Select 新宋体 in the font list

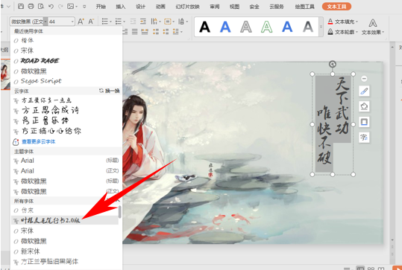pyautogui.click(x=31, y=251)
